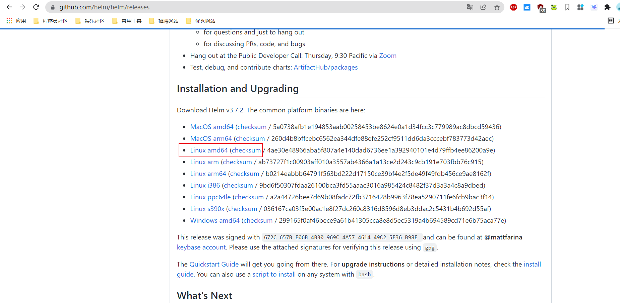The width and height of the screenshot is (620, 303).
Task: Open the Extensions puzzle piece menu
Action: click(x=607, y=7)
